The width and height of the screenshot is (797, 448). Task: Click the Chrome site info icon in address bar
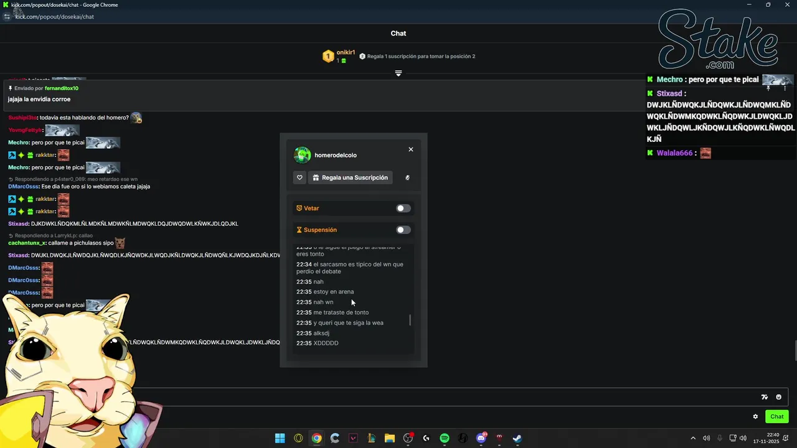7,17
